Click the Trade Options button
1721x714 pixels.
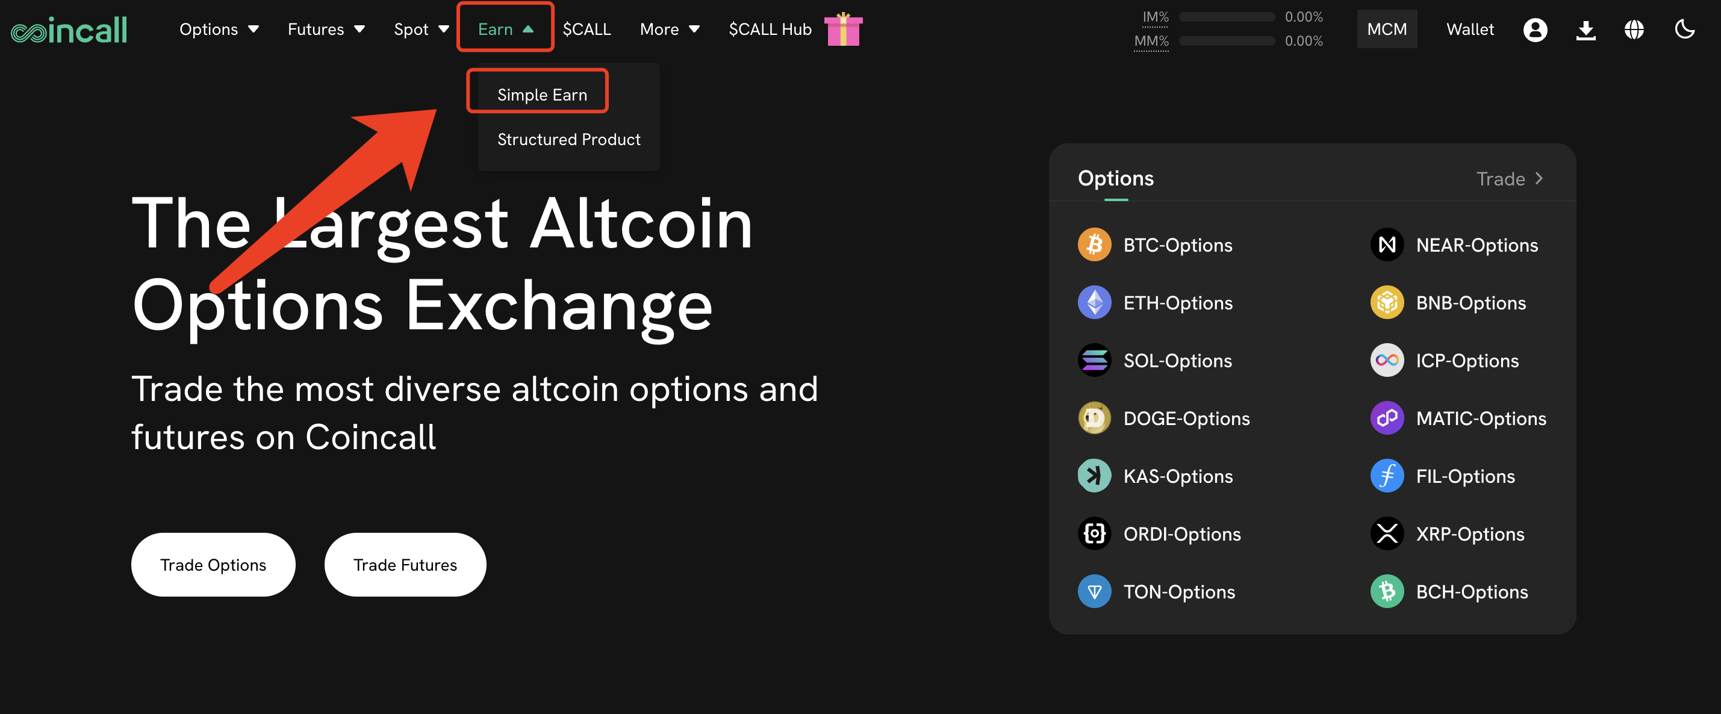213,564
